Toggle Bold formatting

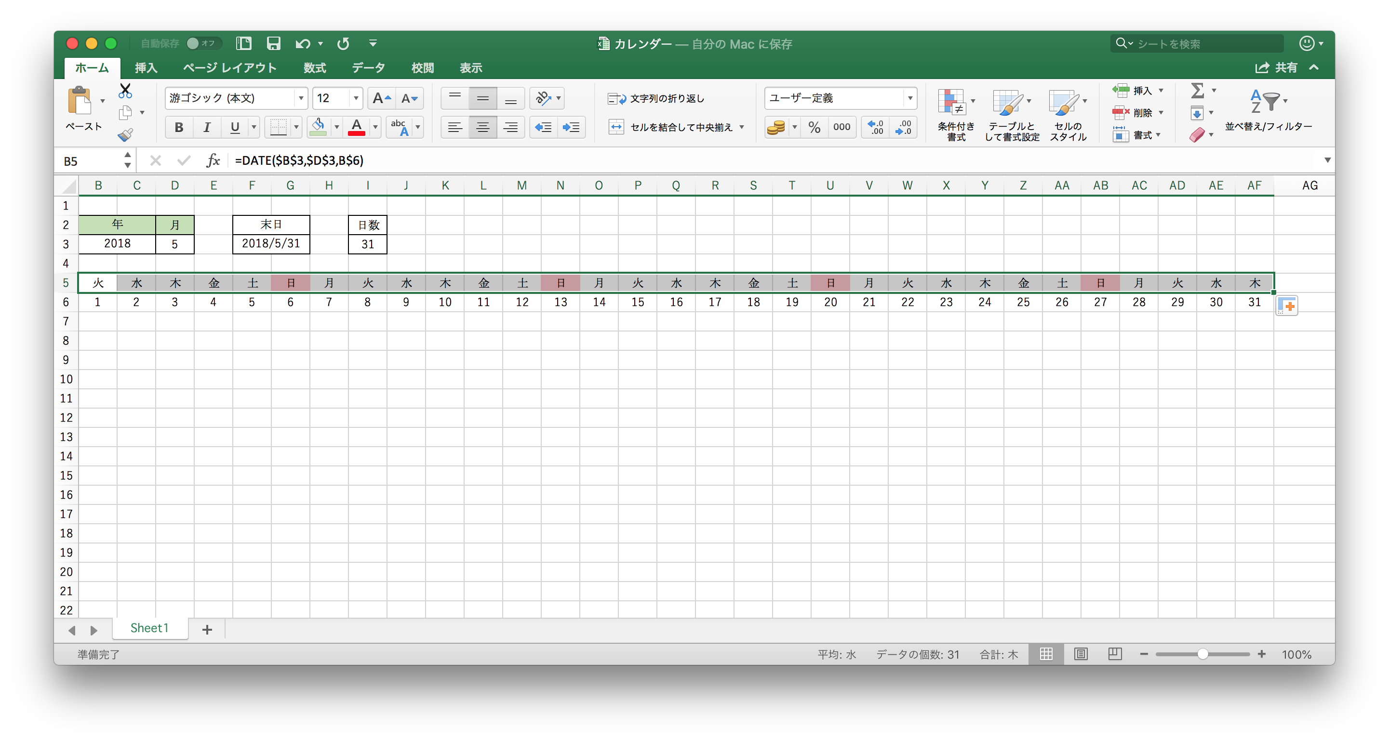coord(179,127)
